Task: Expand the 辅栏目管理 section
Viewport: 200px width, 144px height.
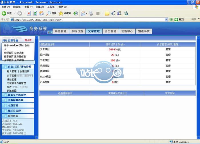Action: [18, 111]
